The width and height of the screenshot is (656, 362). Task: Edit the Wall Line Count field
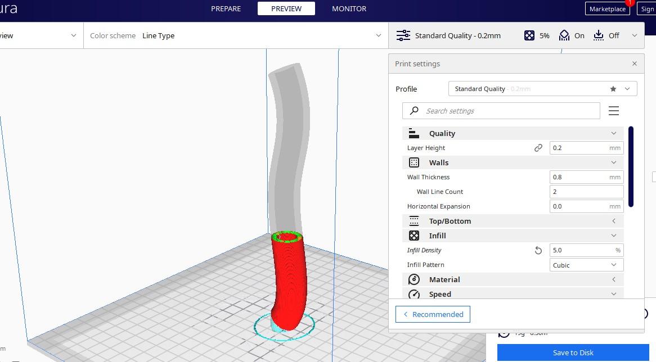[586, 192]
